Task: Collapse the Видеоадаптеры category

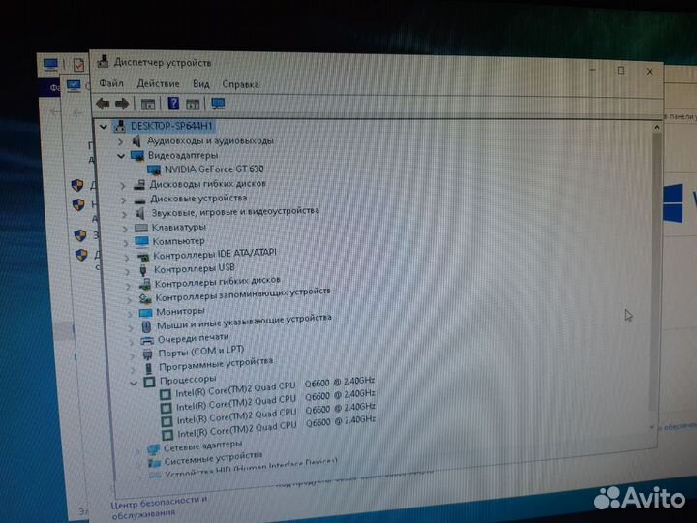Action: (x=122, y=155)
